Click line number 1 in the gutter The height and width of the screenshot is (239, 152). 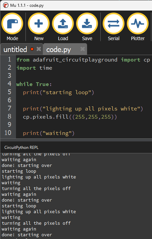pyautogui.click(x=10, y=59)
